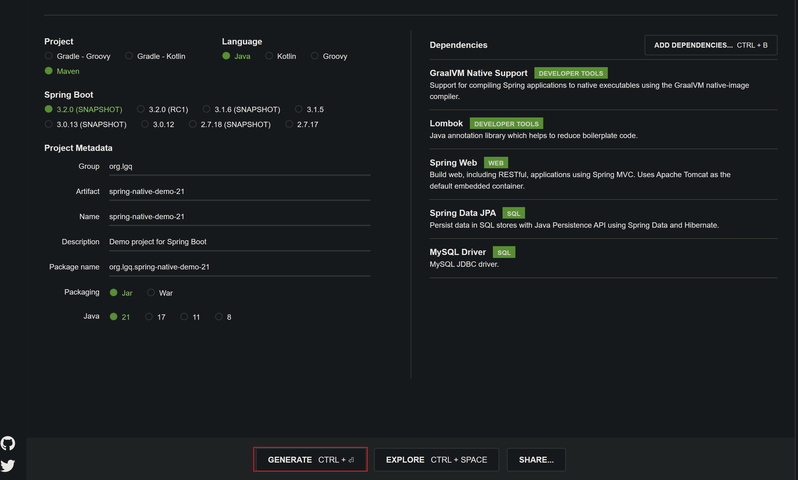Screen dimensions: 798x480
Task: Edit the Package name input field
Action: point(239,268)
